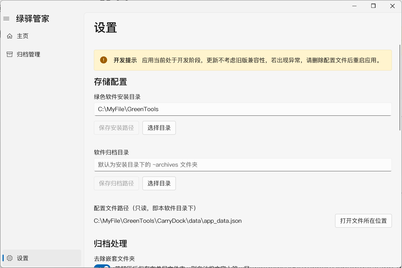Click the maximize button in the title bar

373,6
